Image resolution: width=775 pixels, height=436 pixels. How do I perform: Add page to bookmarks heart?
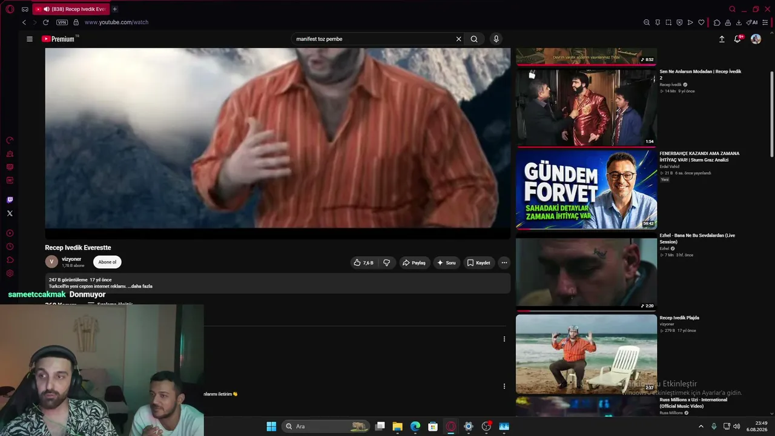point(701,22)
